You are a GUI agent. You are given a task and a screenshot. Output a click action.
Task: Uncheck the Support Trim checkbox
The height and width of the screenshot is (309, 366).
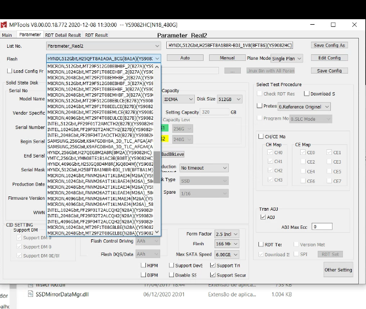coord(212,265)
